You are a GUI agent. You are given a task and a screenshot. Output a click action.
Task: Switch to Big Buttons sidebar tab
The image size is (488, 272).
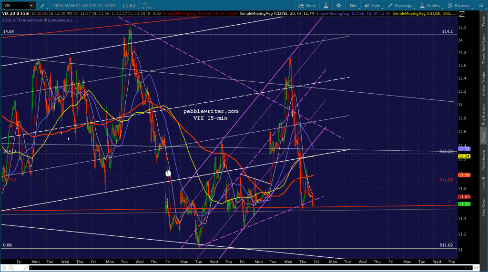pyautogui.click(x=484, y=114)
